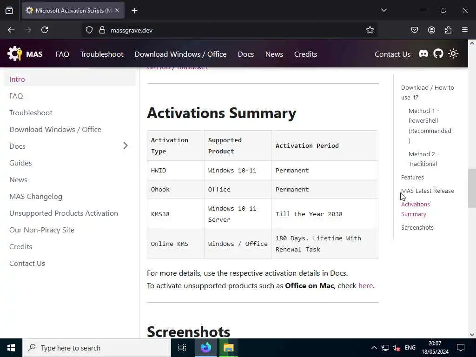Click the MAS gear logo icon

coord(15,53)
